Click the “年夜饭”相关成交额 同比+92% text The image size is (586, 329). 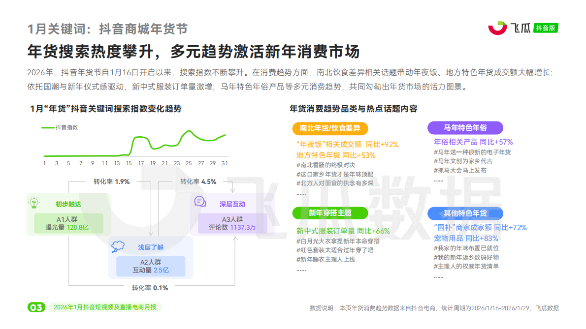(347, 145)
